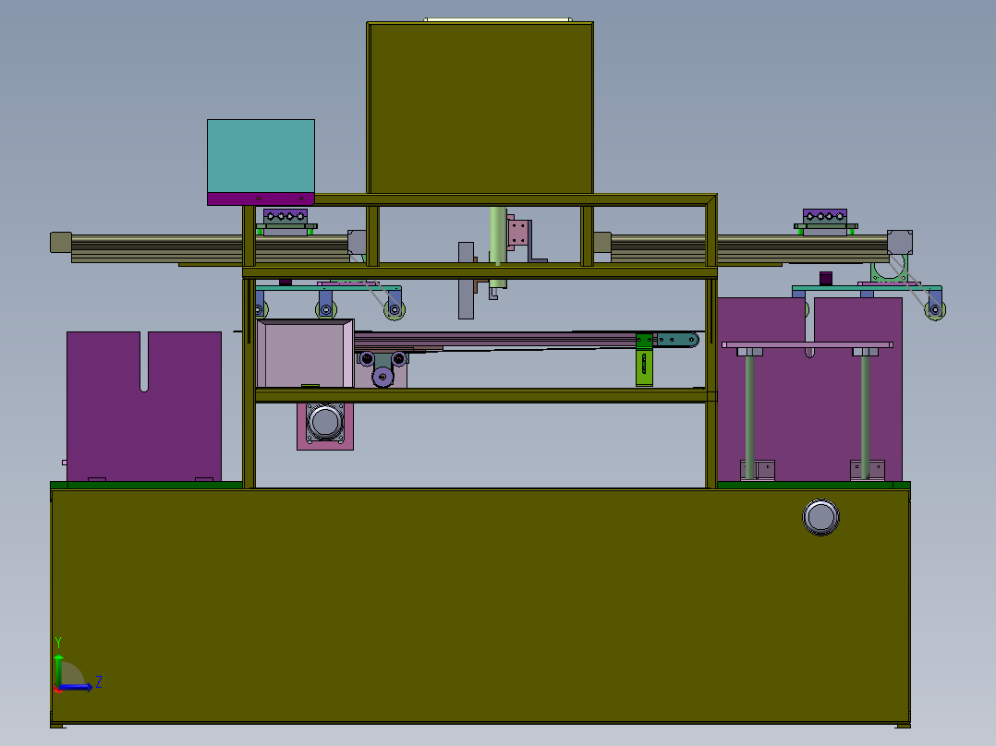Select the gray motor block at right rail end
Viewport: 996px width, 746px height.
coord(900,243)
